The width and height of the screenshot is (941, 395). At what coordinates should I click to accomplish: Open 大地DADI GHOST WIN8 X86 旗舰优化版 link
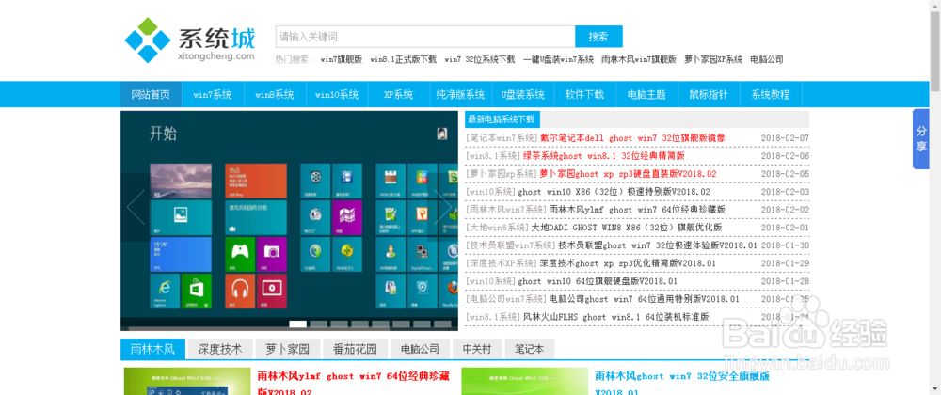pos(627,228)
